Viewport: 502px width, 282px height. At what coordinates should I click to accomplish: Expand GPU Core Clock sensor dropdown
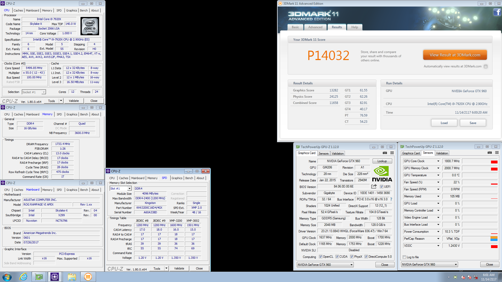[438, 161]
